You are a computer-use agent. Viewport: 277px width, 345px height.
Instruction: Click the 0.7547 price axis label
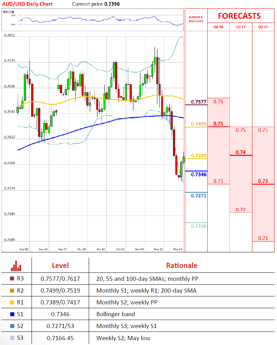click(9, 112)
